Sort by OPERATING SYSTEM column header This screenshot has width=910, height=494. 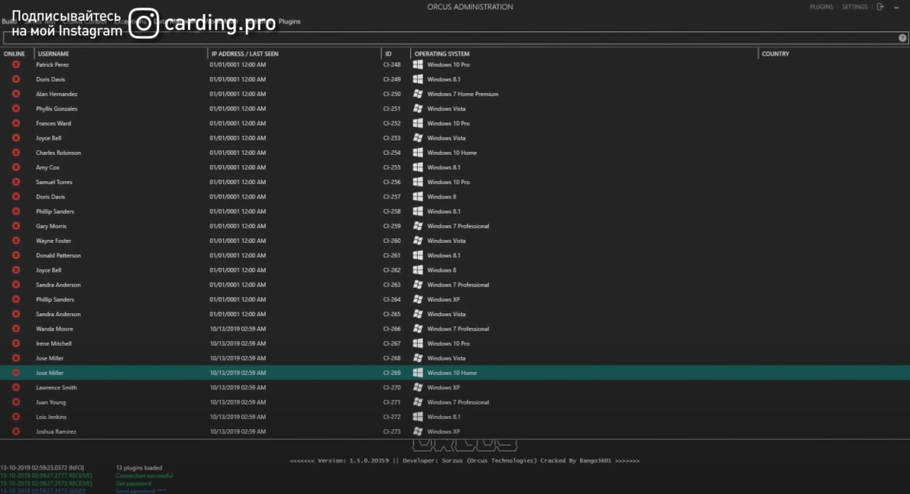[x=442, y=53]
